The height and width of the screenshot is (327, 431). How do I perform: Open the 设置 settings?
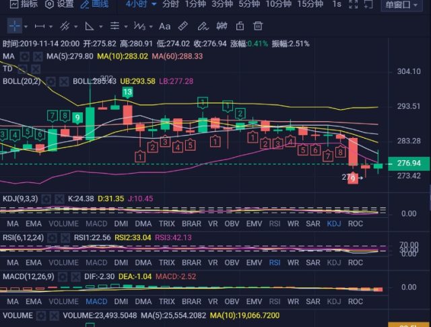[59, 4]
